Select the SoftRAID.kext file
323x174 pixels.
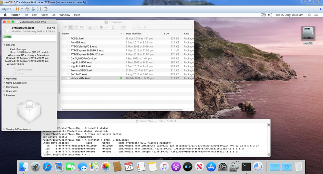tap(78, 74)
